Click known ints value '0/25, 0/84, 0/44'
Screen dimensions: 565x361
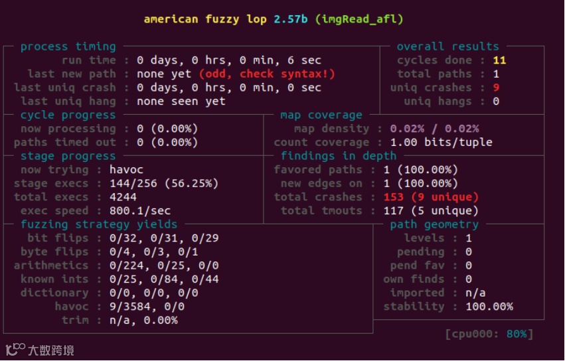(x=164, y=279)
